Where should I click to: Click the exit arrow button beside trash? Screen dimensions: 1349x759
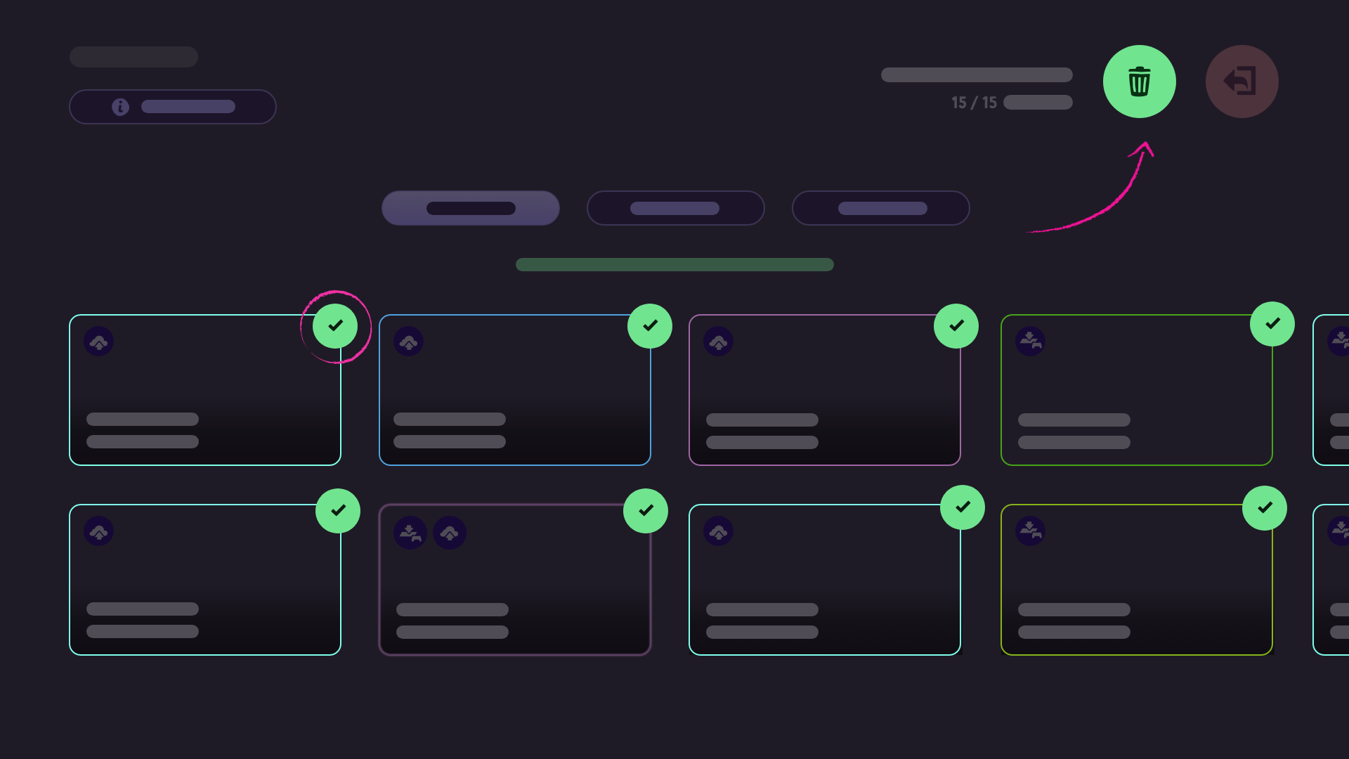click(1242, 82)
